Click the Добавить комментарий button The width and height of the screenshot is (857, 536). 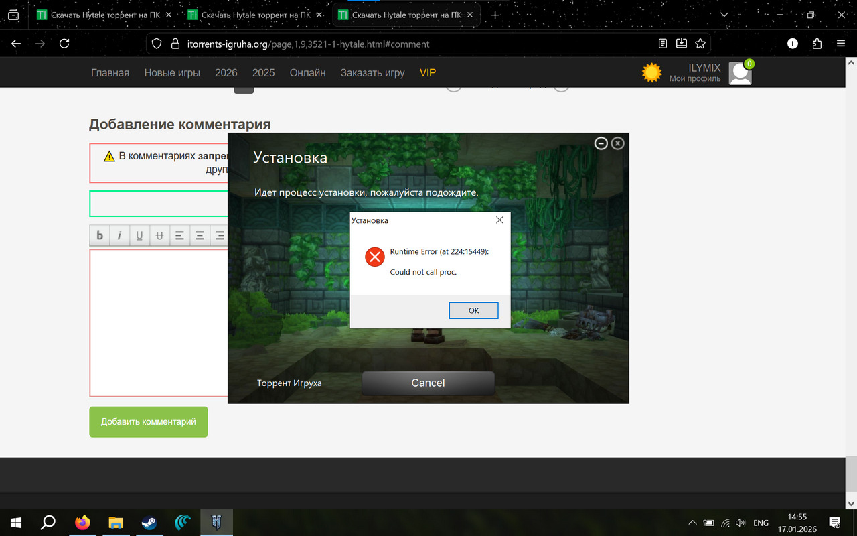[149, 421]
